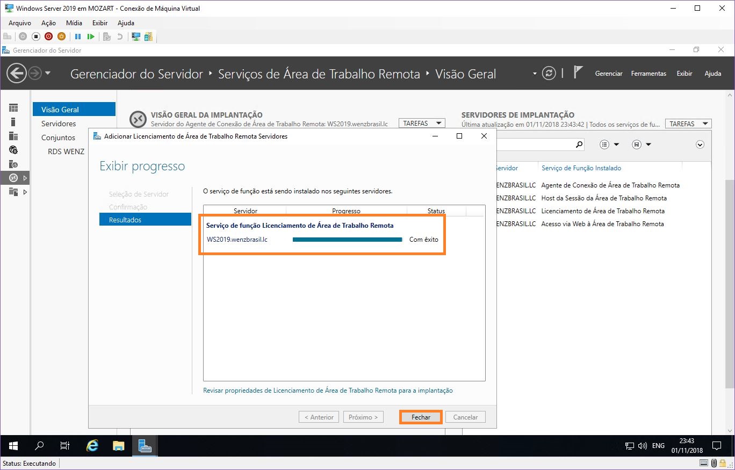This screenshot has height=470, width=735.
Task: Open the breadcrumb dropdown arrow before refresh
Action: click(535, 74)
